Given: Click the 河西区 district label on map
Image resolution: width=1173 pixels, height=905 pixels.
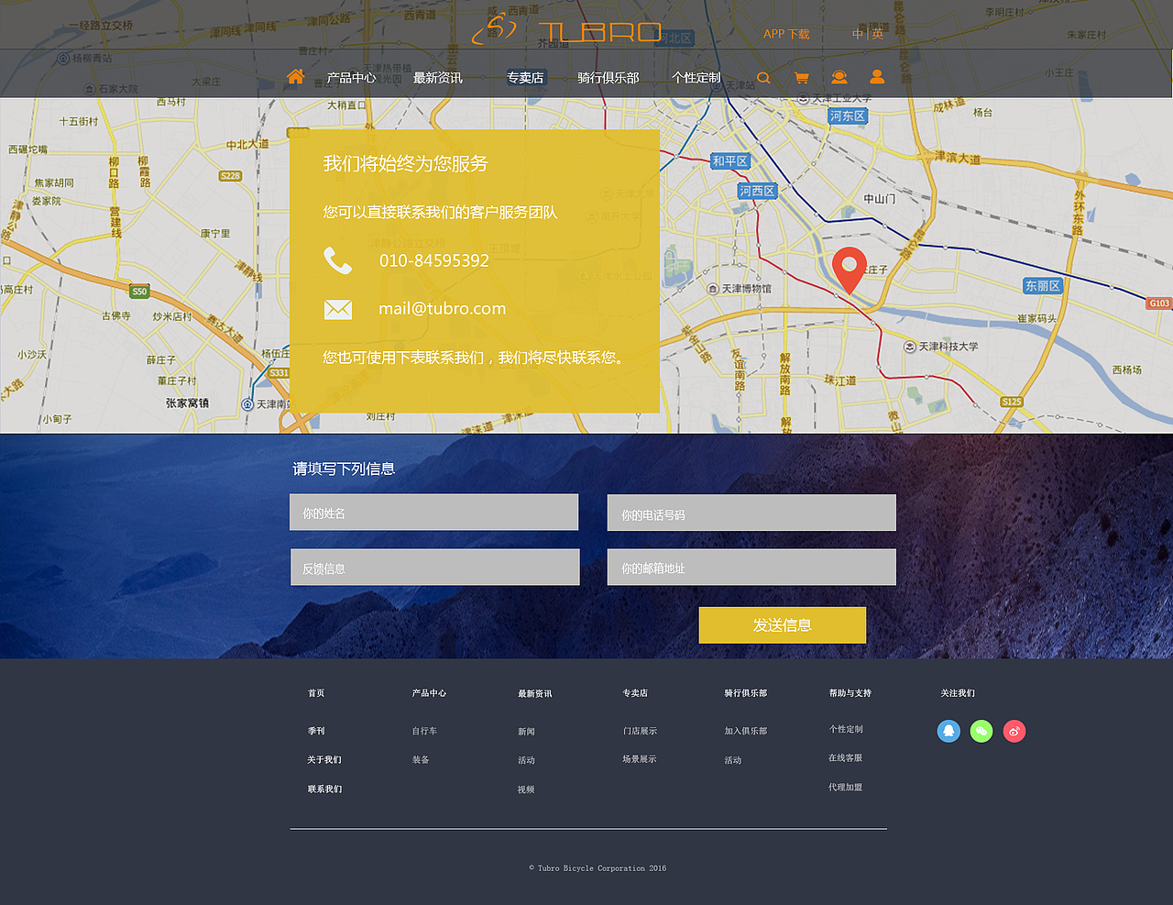Looking at the screenshot, I should (x=758, y=191).
